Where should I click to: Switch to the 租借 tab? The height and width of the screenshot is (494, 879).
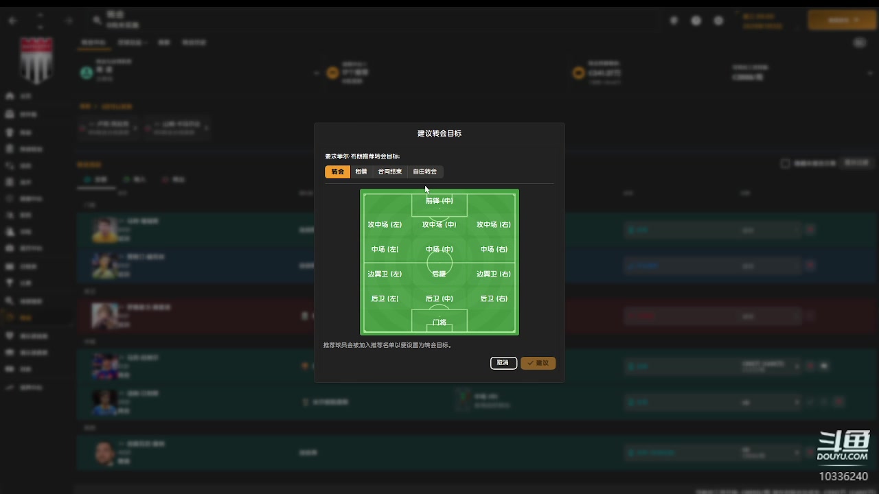point(361,172)
